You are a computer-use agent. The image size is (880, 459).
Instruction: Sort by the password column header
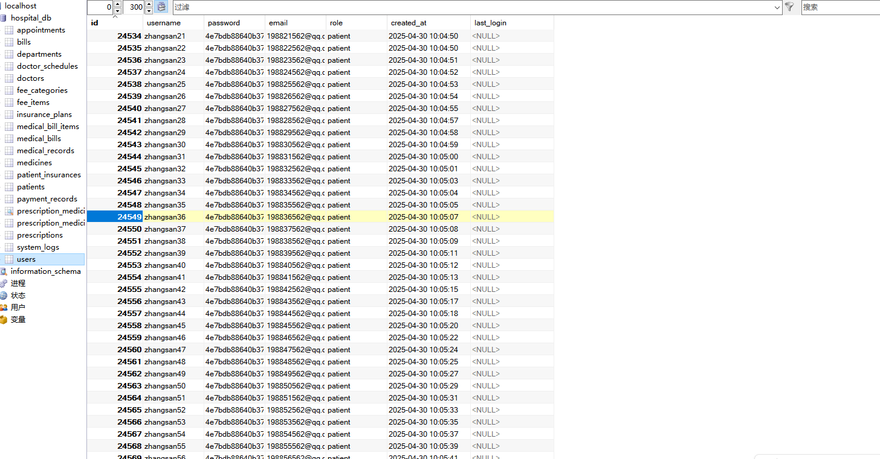point(235,23)
